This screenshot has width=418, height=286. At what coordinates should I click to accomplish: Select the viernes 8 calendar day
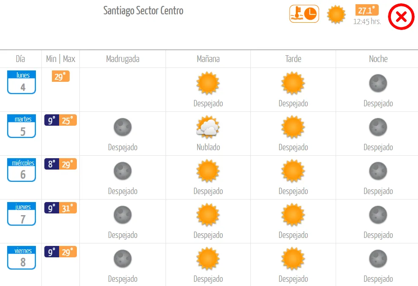click(22, 258)
